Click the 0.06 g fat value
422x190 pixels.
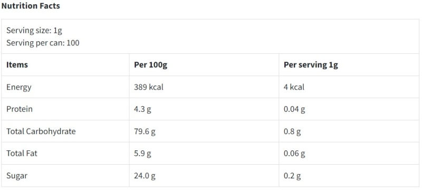tap(294, 154)
